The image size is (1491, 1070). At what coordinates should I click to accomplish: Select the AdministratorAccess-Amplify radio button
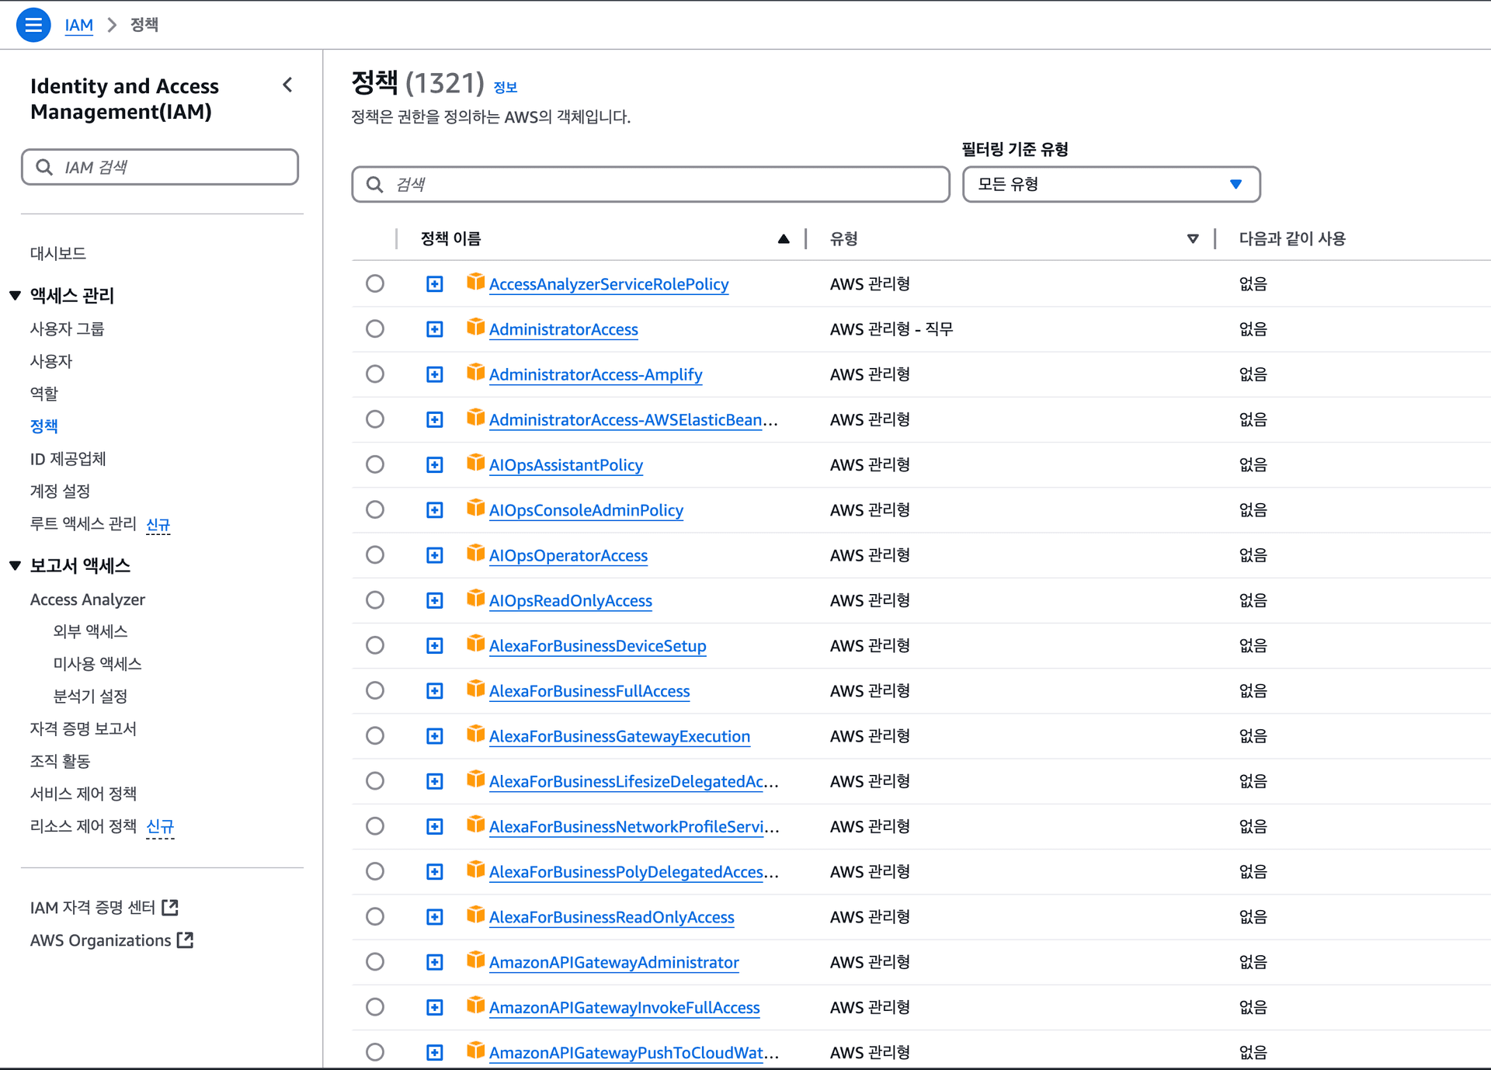(x=375, y=373)
